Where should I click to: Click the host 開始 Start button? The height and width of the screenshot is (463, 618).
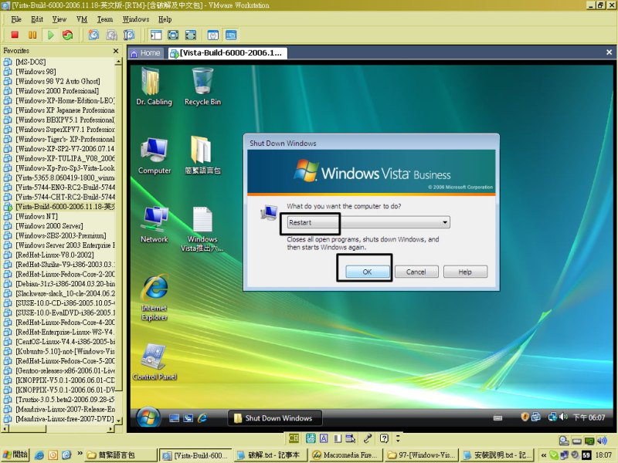click(x=15, y=455)
